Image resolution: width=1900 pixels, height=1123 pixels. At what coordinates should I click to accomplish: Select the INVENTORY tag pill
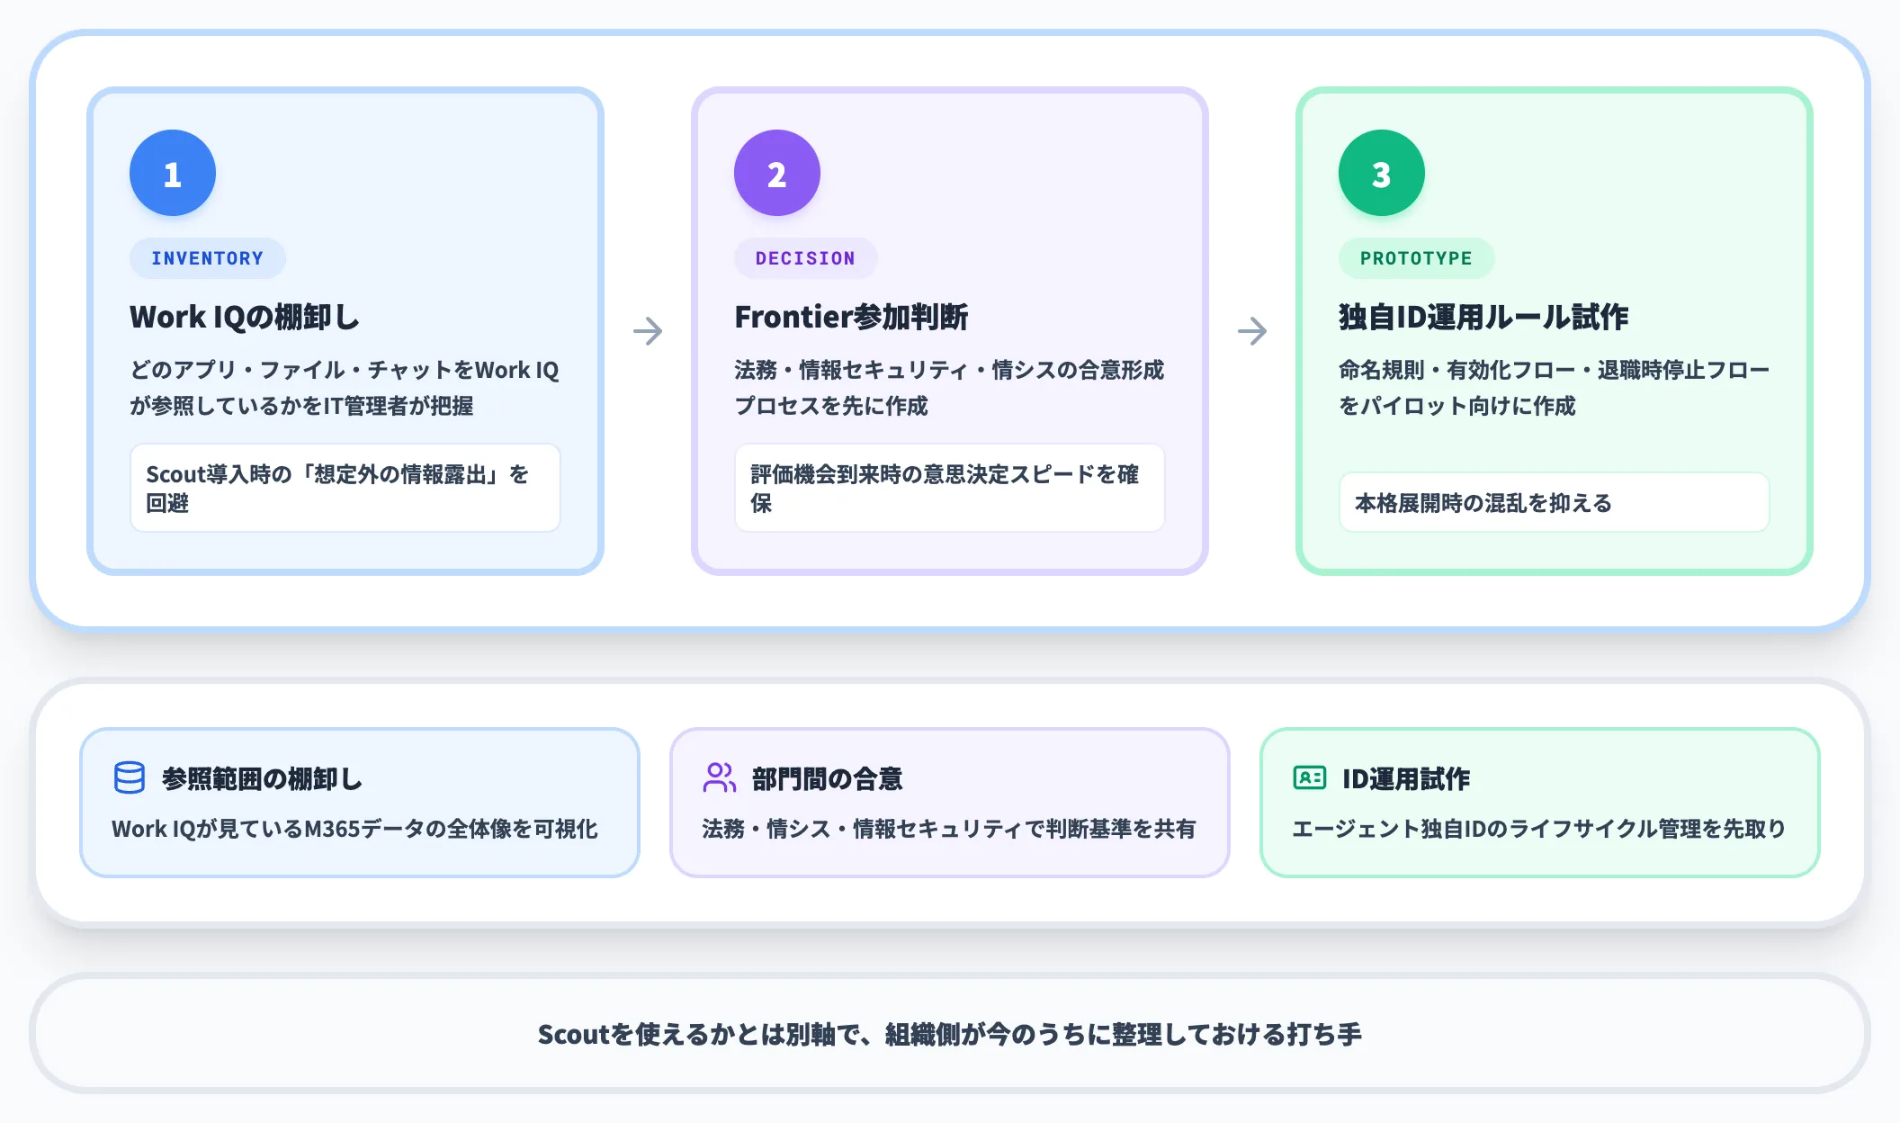[208, 258]
